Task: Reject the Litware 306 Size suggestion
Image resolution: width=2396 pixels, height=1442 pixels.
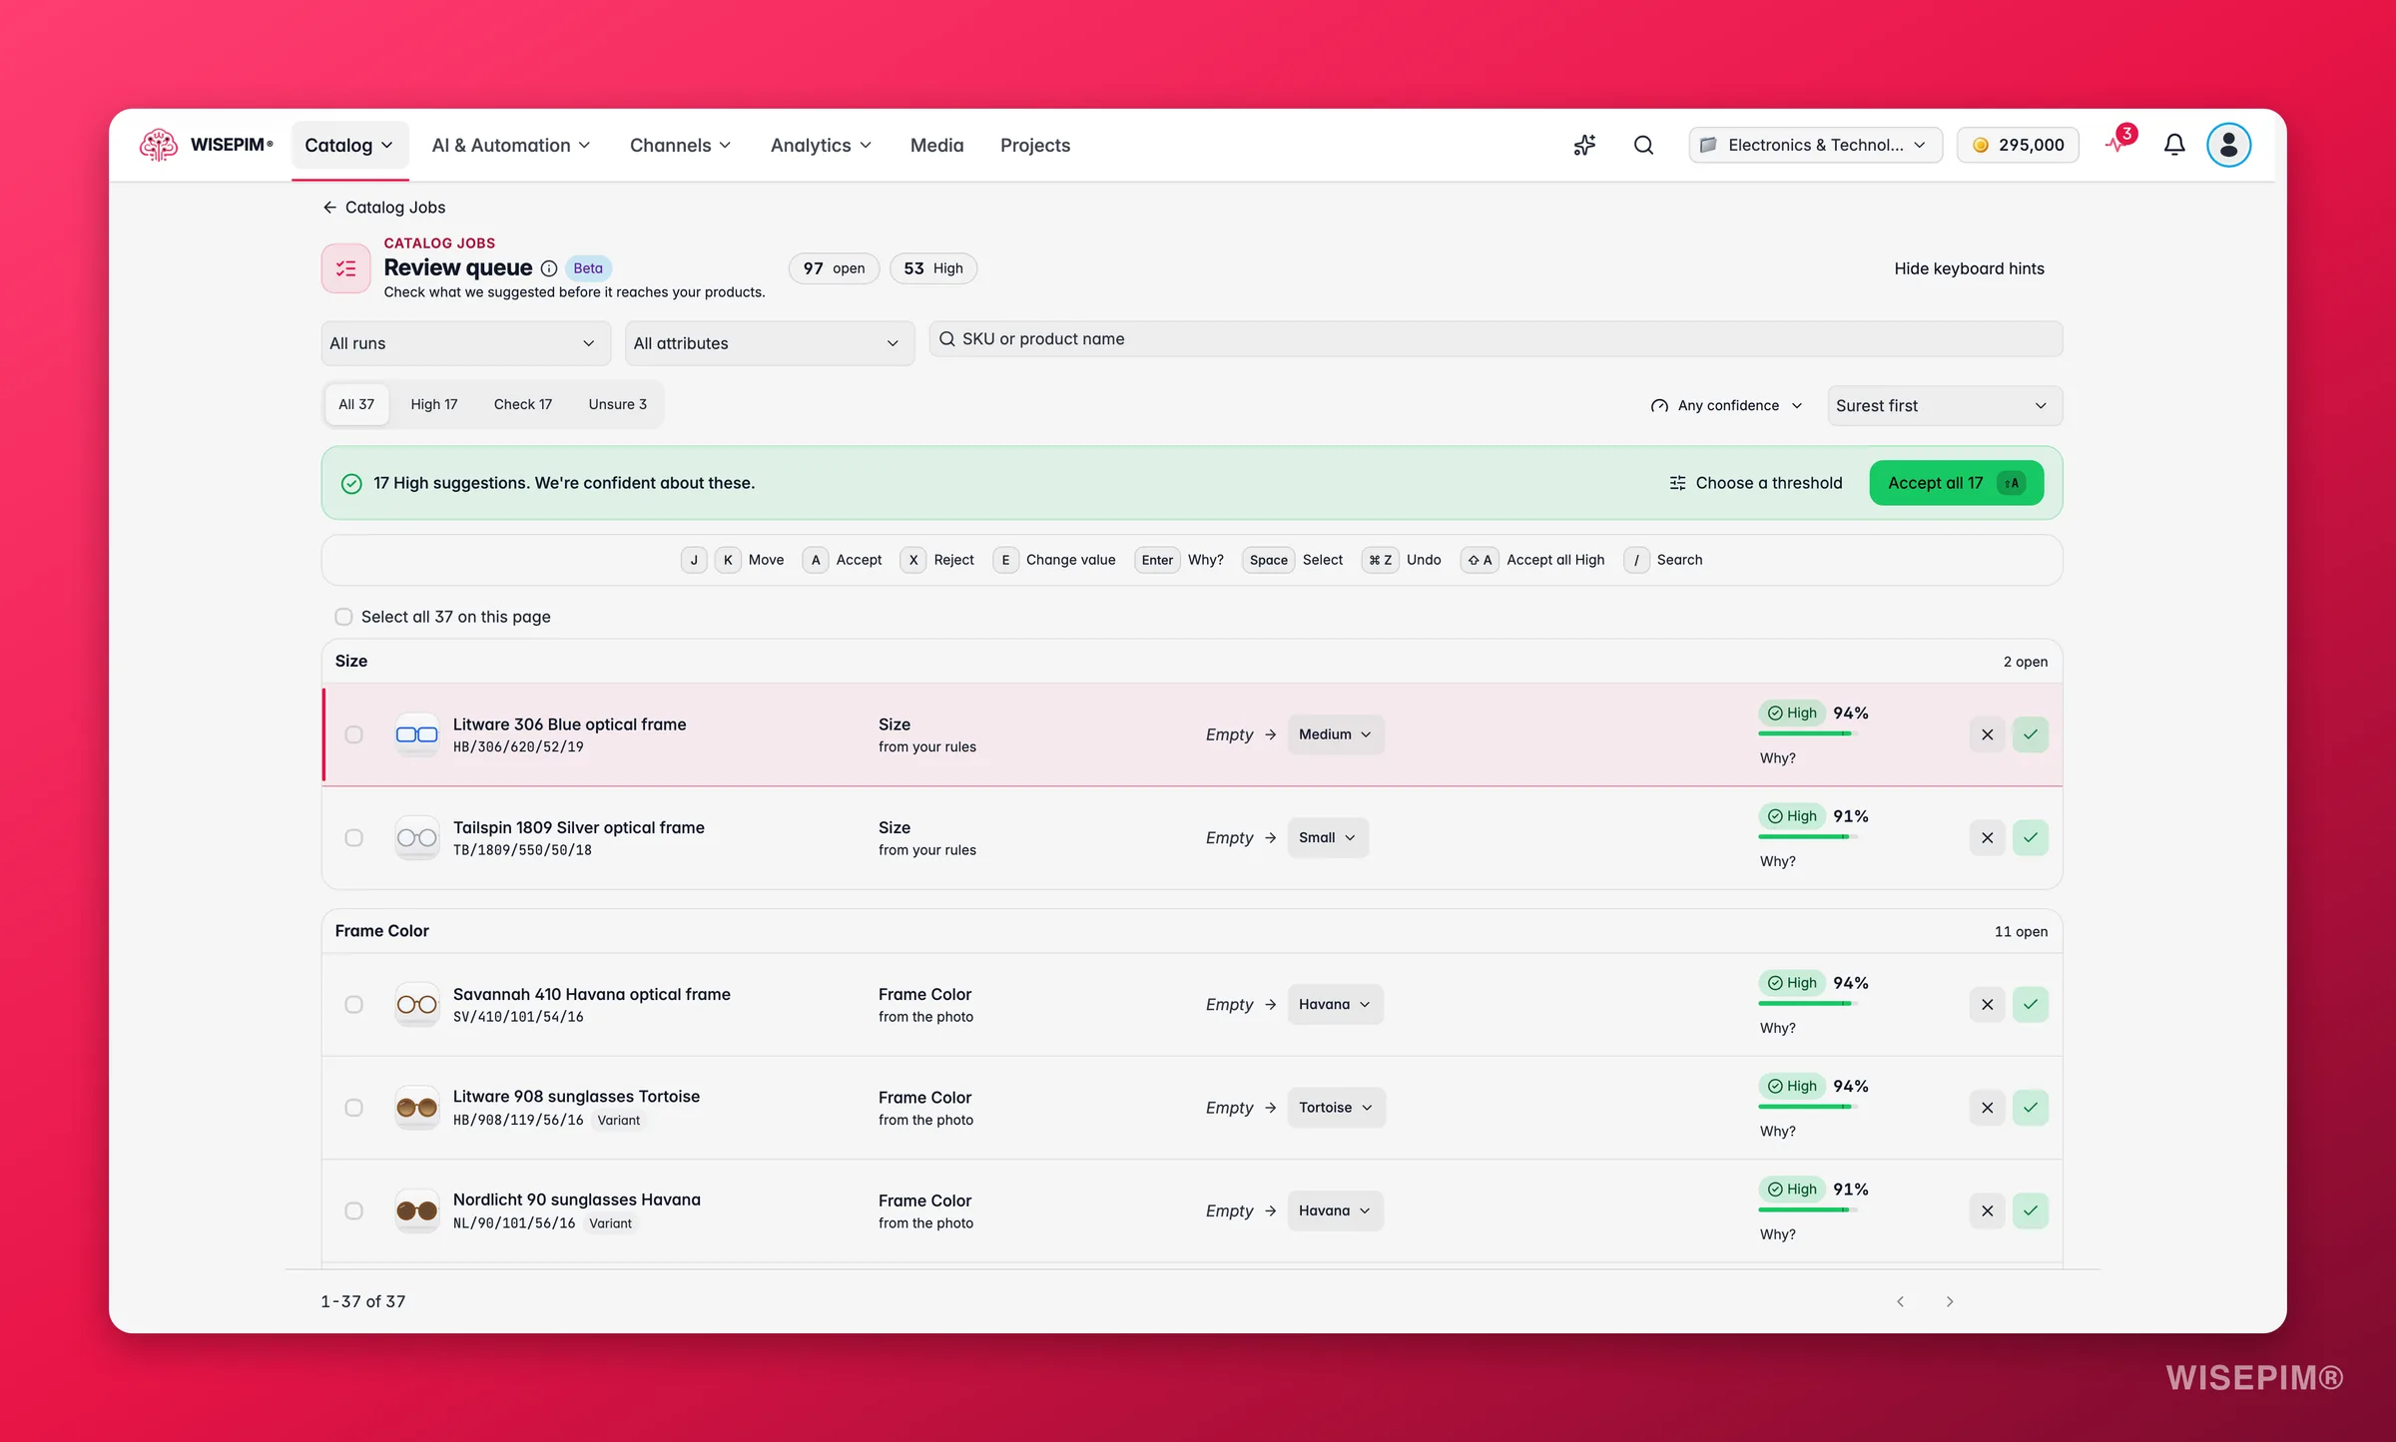Action: click(x=1987, y=734)
